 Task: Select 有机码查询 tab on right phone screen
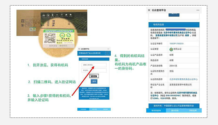(x=156, y=111)
